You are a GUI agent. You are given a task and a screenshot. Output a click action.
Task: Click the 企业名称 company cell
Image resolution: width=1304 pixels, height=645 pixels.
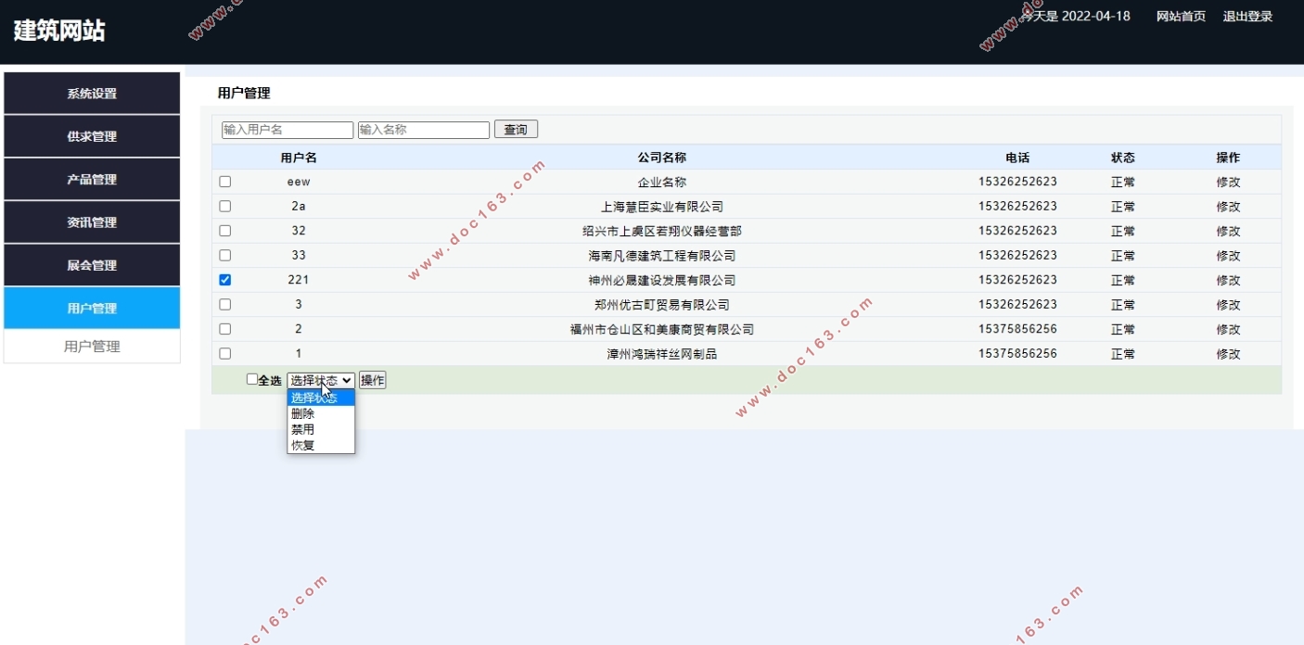click(662, 182)
